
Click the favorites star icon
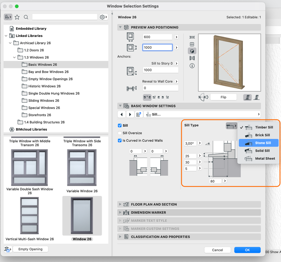[17, 17]
